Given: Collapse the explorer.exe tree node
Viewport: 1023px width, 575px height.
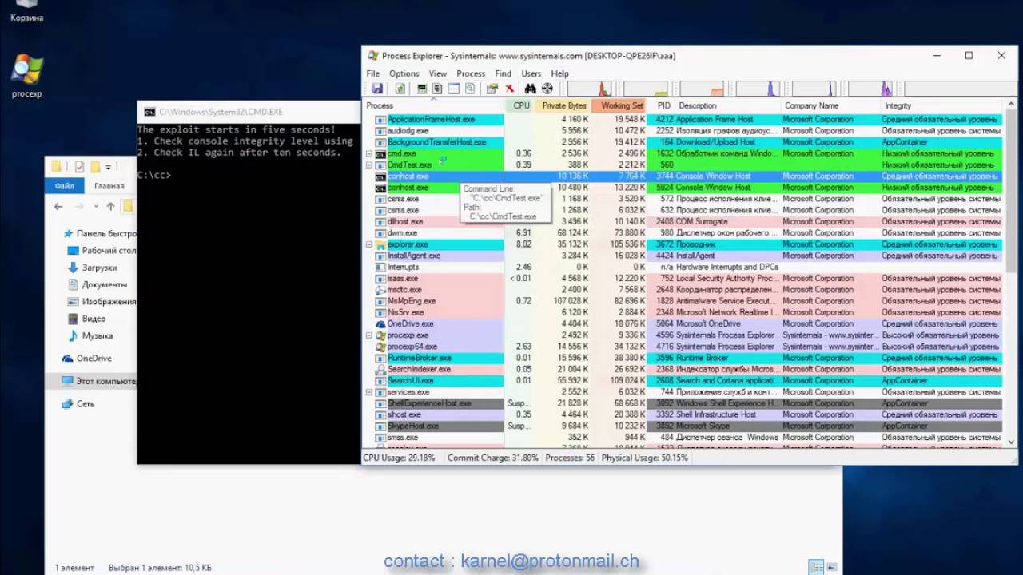Looking at the screenshot, I should point(369,244).
